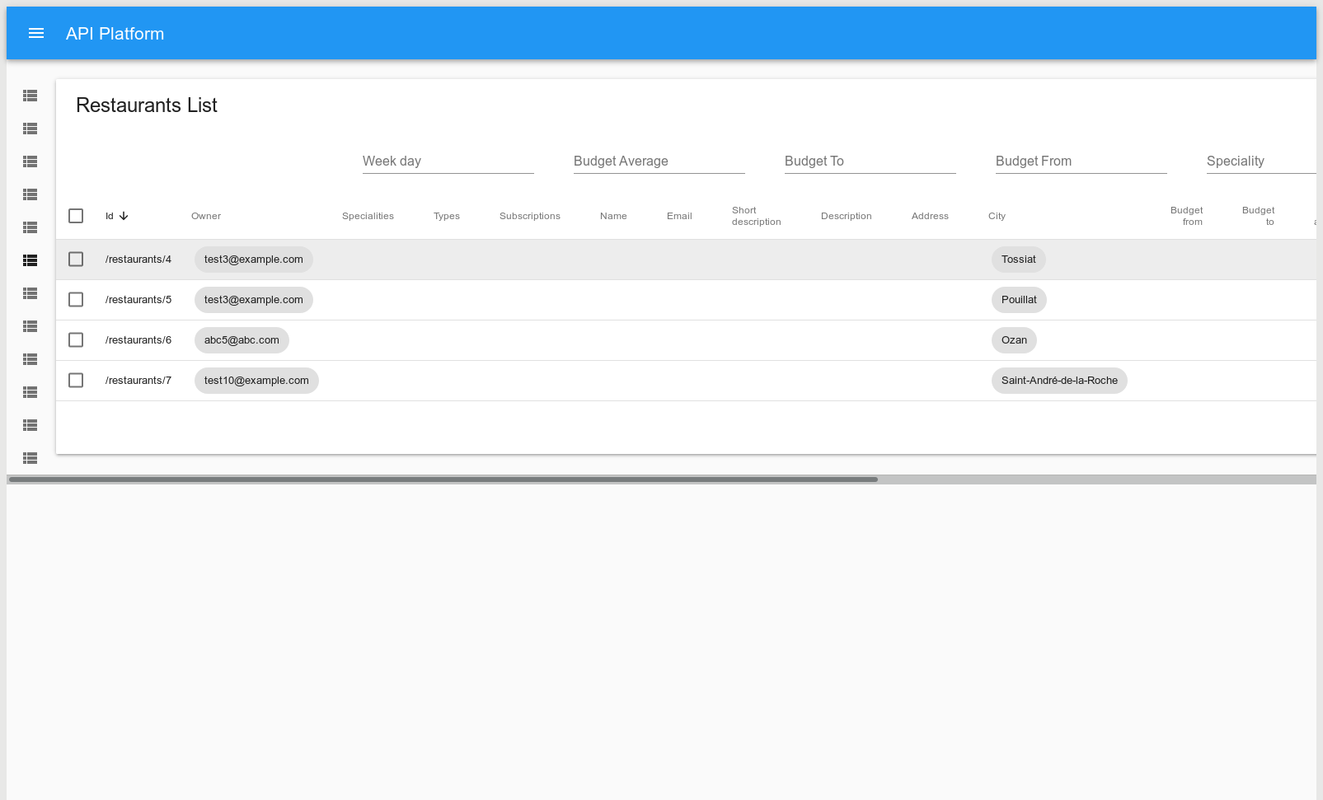Check the row checkbox for /restaurants/4
Image resolution: width=1323 pixels, height=800 pixels.
pyautogui.click(x=76, y=259)
